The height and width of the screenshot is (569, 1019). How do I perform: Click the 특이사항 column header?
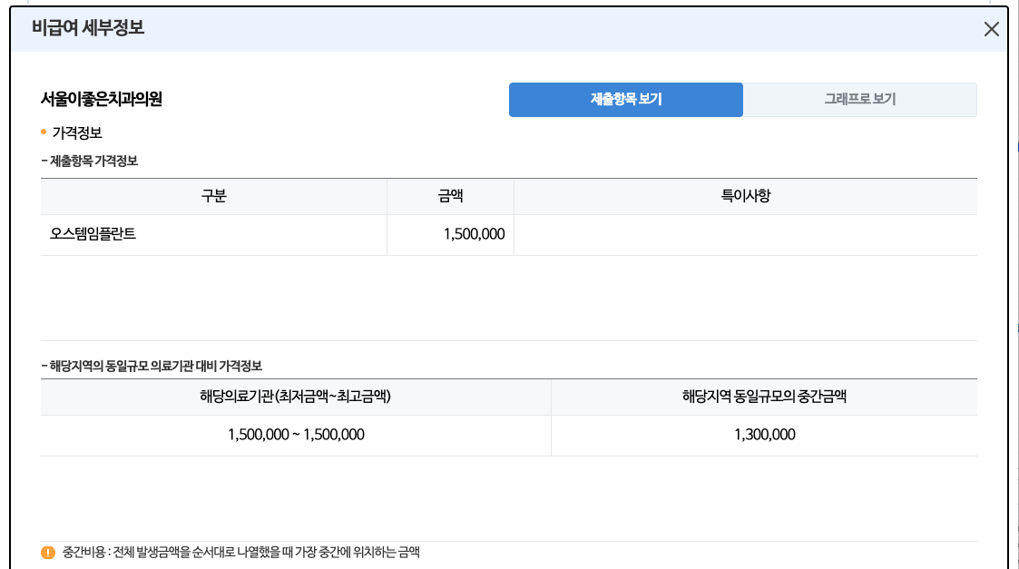click(747, 196)
